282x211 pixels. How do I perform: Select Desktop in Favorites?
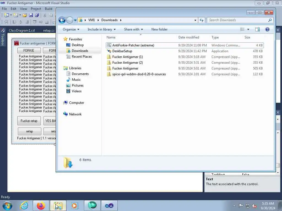[x=78, y=45]
